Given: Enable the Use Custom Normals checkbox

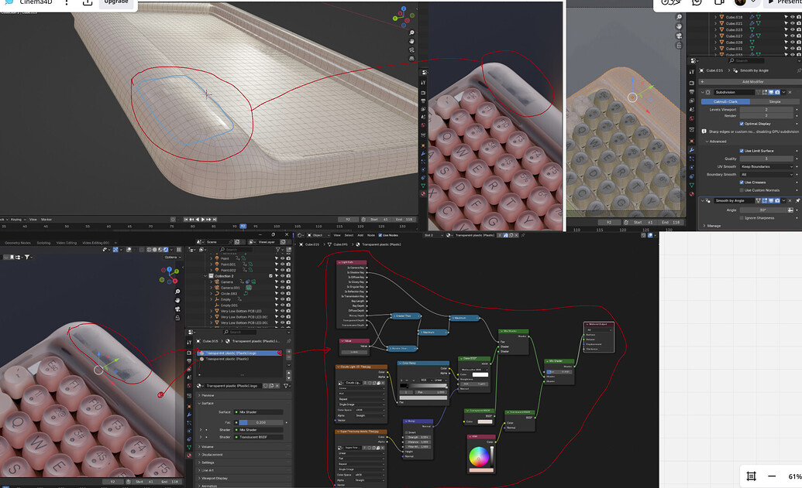Looking at the screenshot, I should (742, 190).
